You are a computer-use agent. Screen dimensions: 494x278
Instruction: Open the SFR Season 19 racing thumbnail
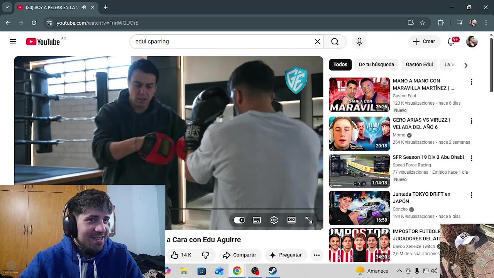[359, 171]
